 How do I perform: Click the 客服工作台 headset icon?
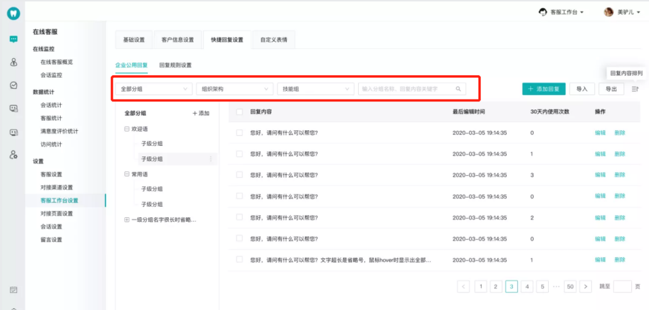coord(542,12)
